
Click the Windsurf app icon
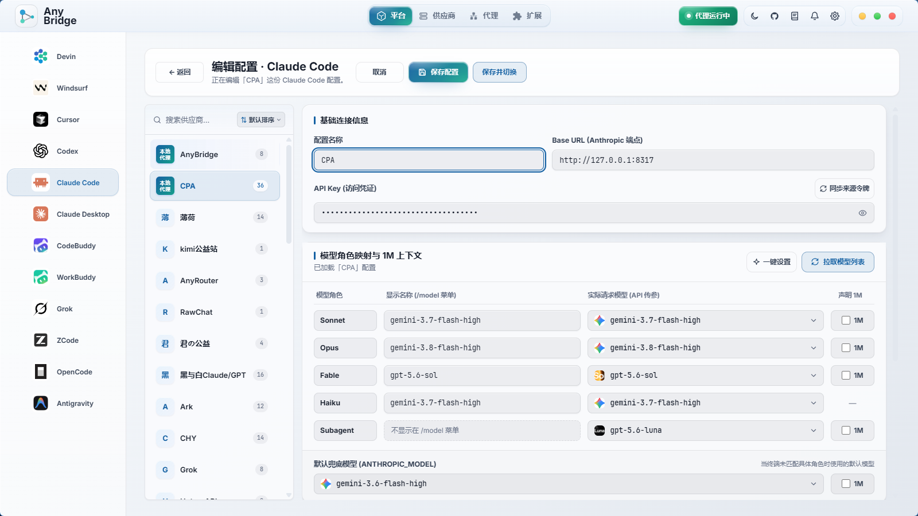[41, 88]
